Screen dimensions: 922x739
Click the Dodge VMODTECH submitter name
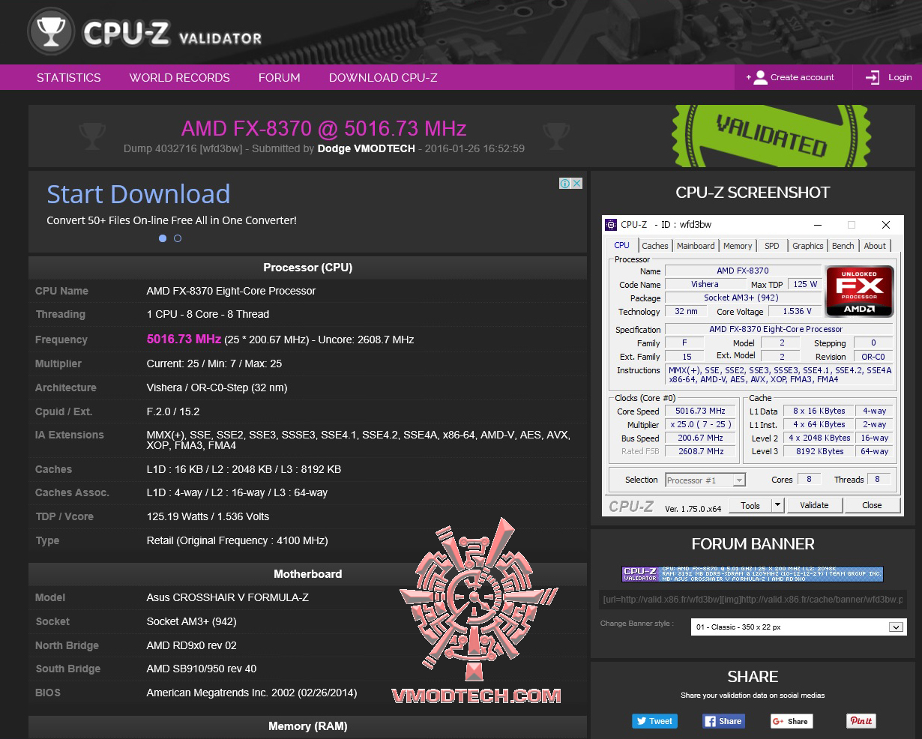click(367, 148)
